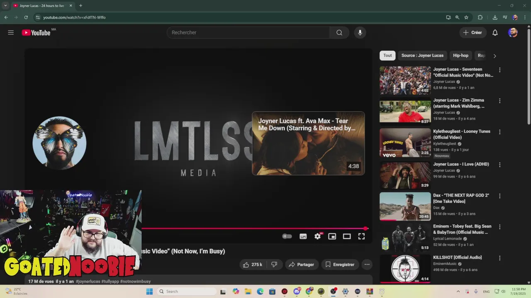Viewport: 531px width, 298px height.
Task: Select the Hip-hop filter chip
Action: (x=460, y=55)
